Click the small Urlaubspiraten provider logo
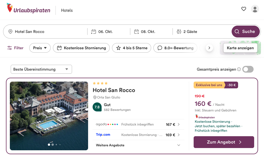This screenshot has height=159, width=264. tap(205, 117)
